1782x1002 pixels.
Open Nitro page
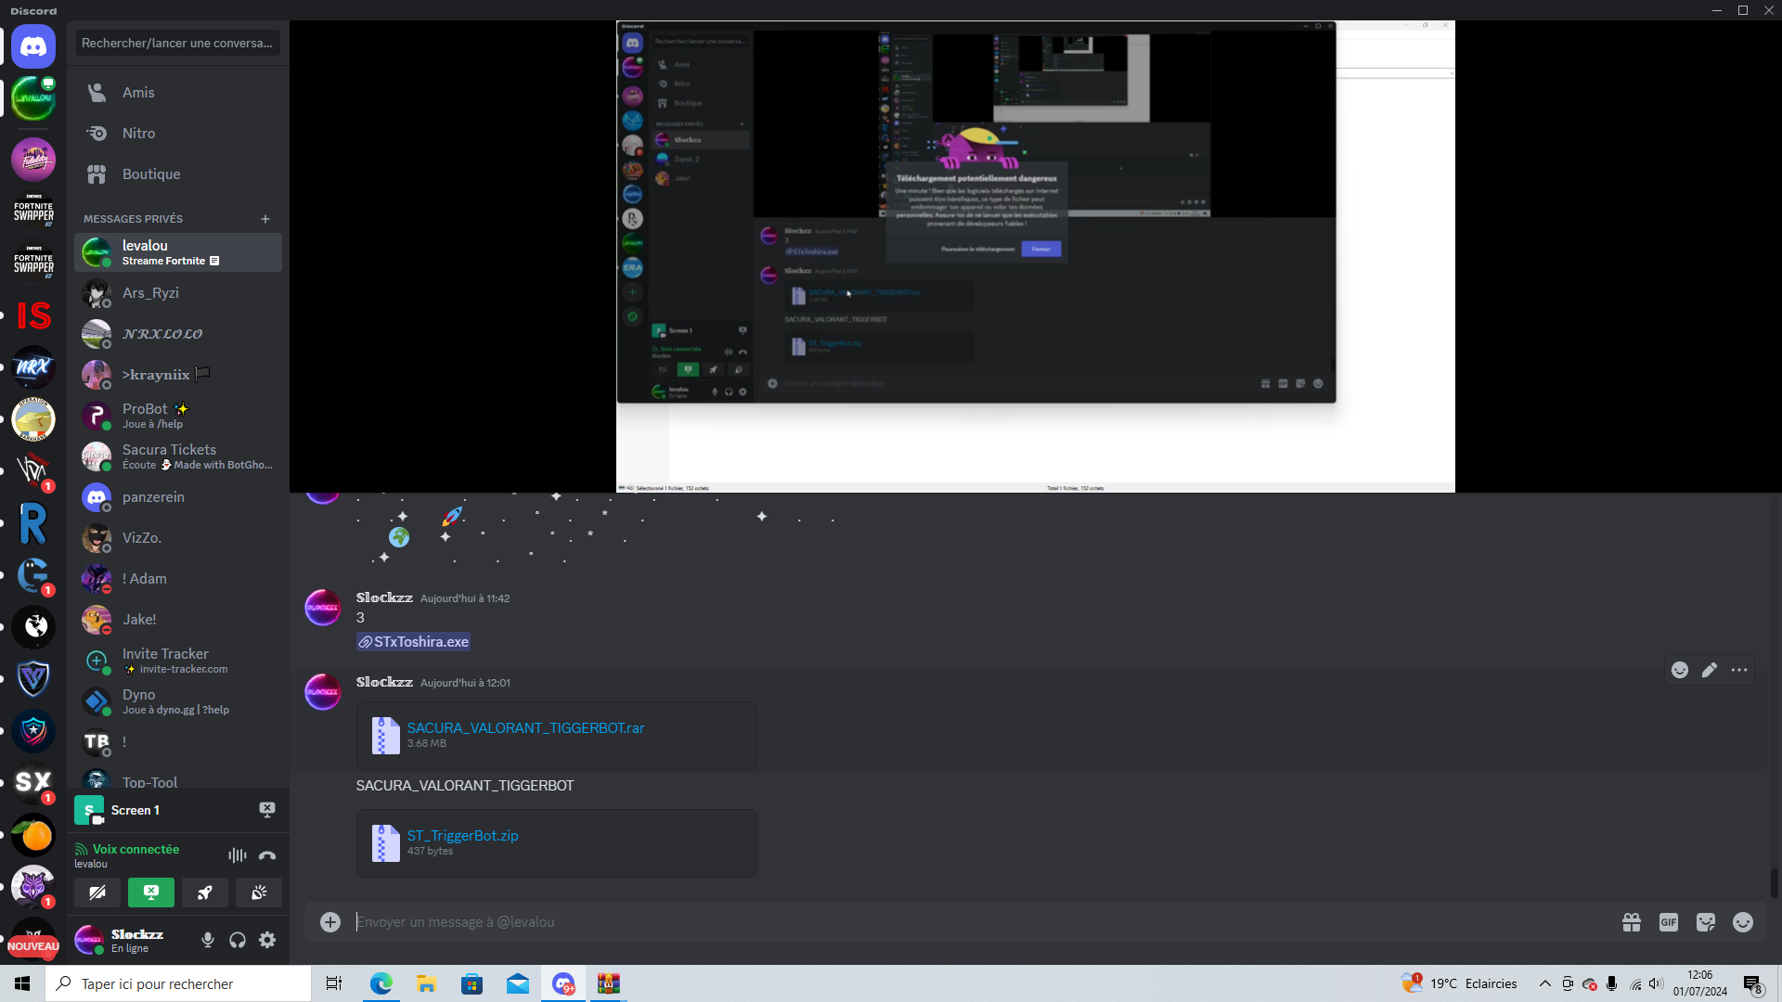click(178, 134)
